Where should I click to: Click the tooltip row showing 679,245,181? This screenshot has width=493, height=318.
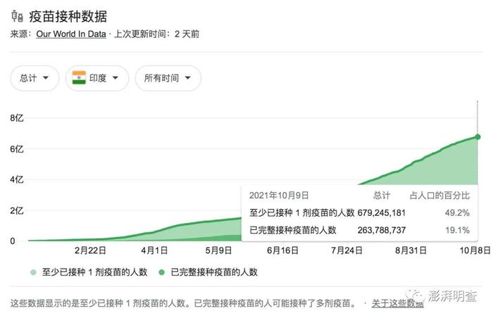359,212
